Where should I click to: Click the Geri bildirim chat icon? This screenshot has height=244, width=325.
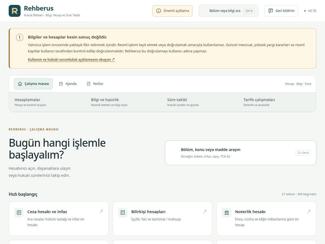[x=271, y=11]
